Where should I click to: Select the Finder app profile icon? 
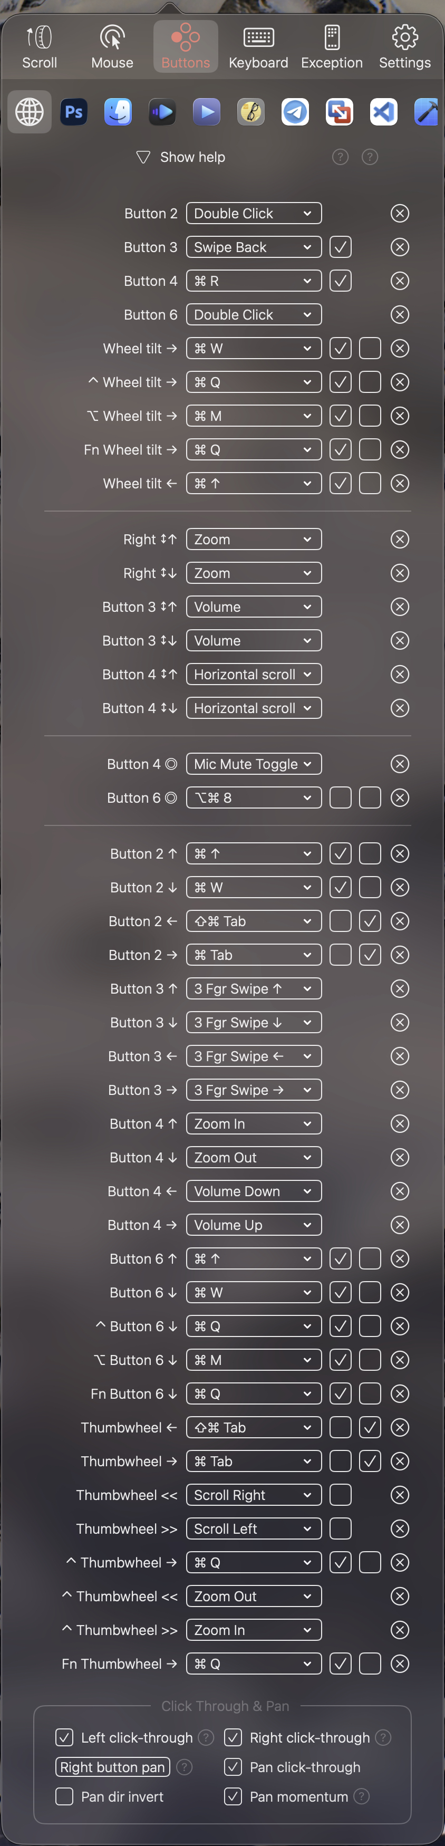[x=118, y=112]
